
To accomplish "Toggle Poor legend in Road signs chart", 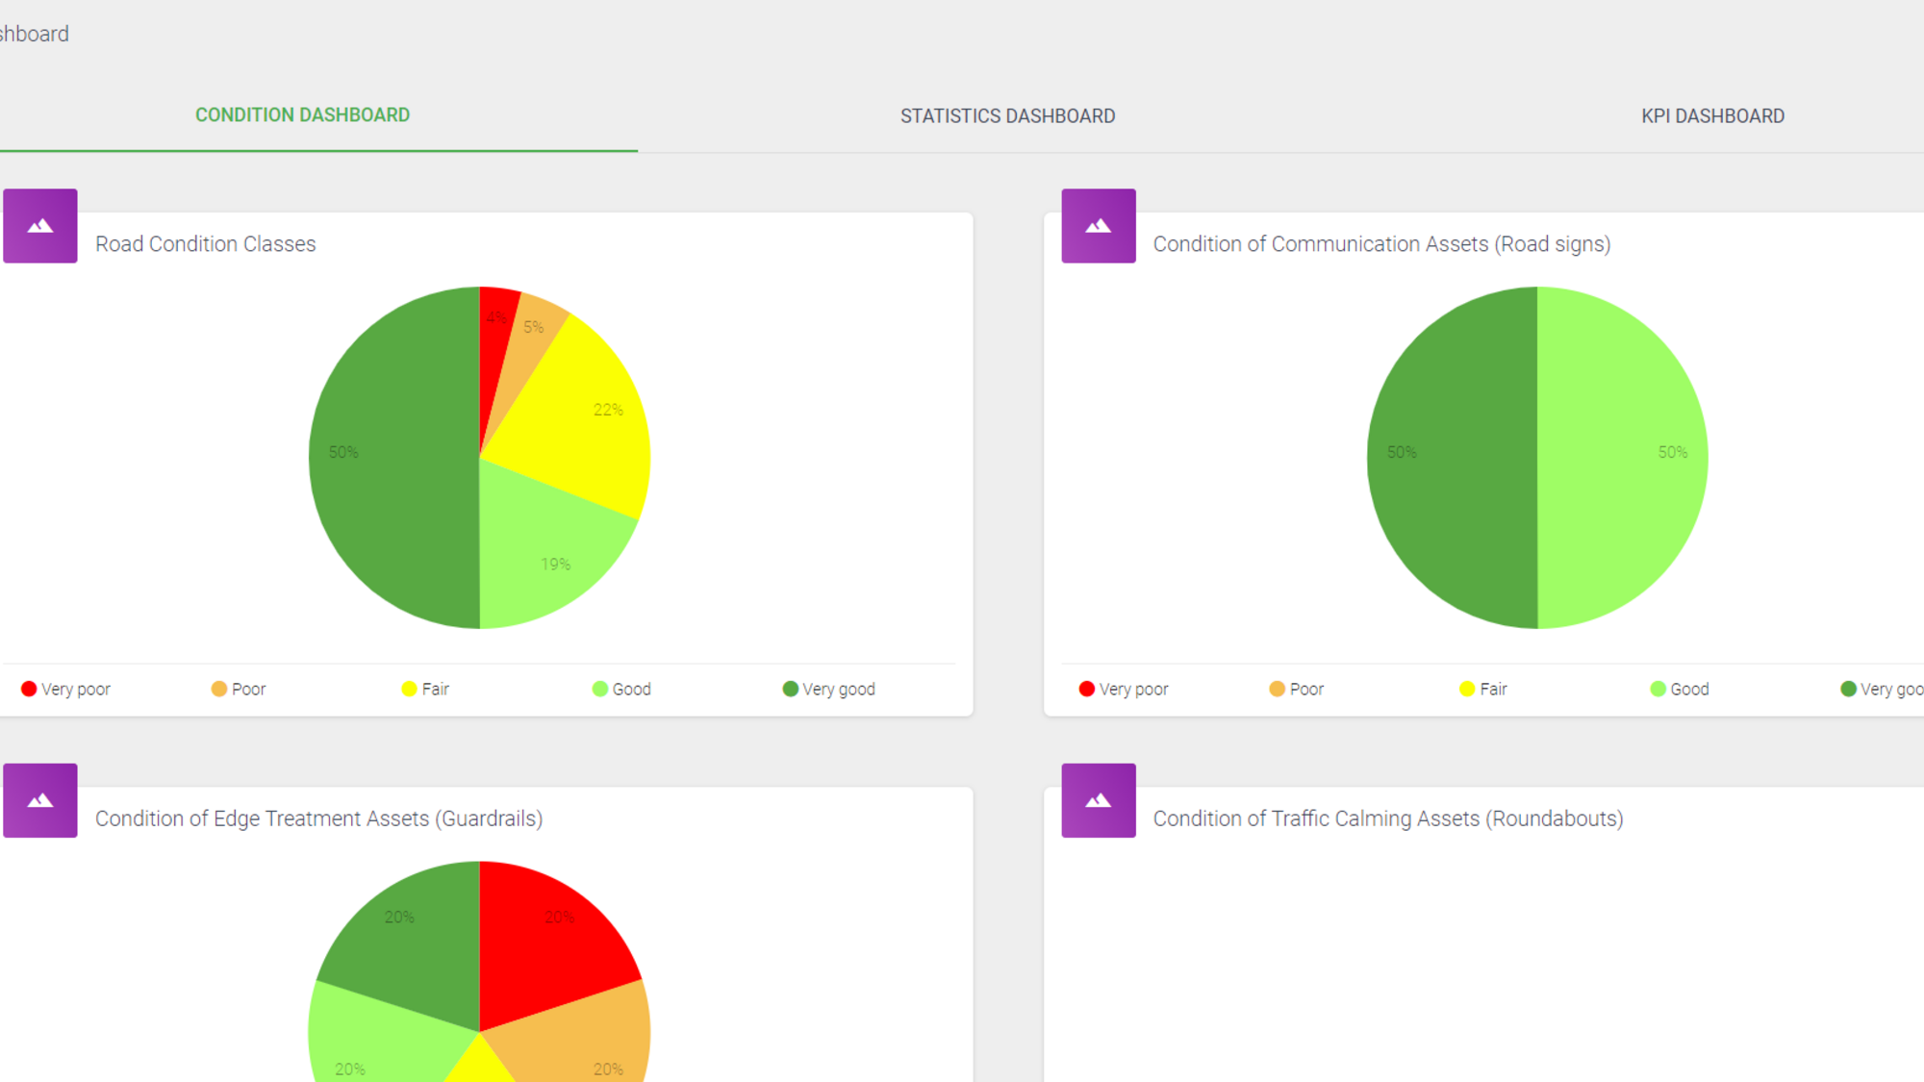I will [1297, 689].
